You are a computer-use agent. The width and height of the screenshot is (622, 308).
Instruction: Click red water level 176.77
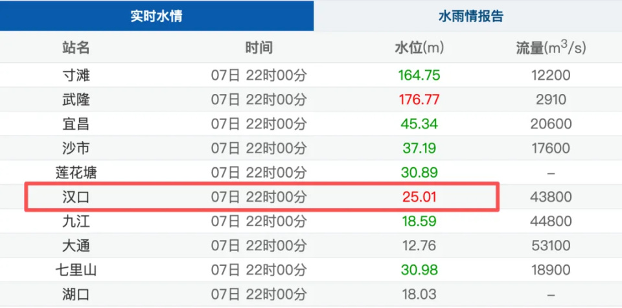pos(419,99)
